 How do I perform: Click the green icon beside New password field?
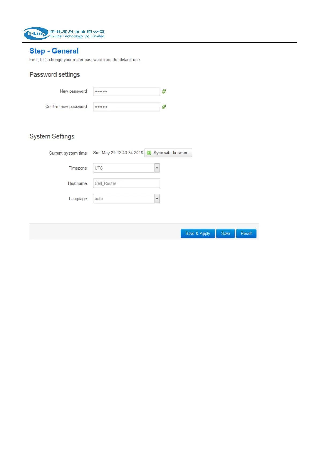click(x=164, y=92)
